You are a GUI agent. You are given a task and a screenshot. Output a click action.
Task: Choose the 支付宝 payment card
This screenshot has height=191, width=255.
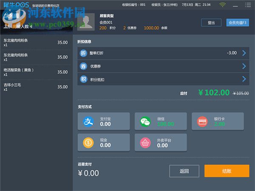click(x=104, y=121)
